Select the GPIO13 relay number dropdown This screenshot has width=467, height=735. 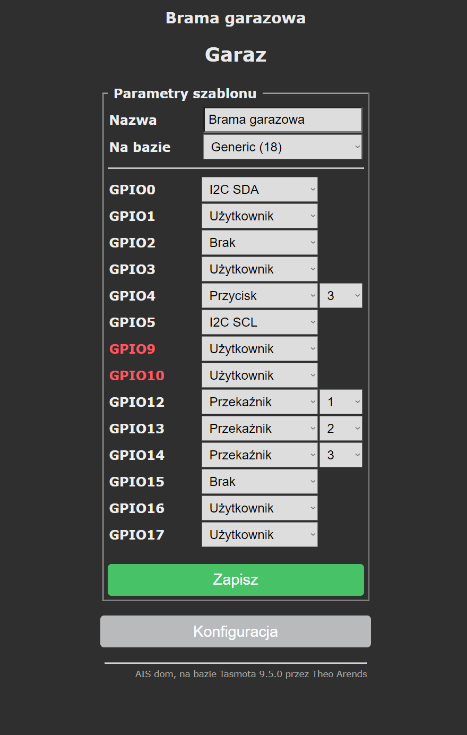click(341, 429)
